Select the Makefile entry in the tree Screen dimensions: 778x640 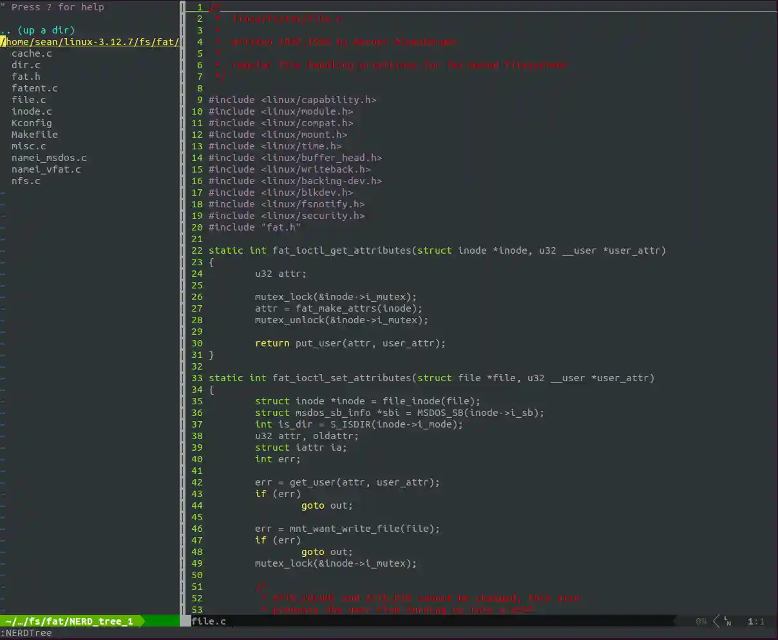click(34, 135)
